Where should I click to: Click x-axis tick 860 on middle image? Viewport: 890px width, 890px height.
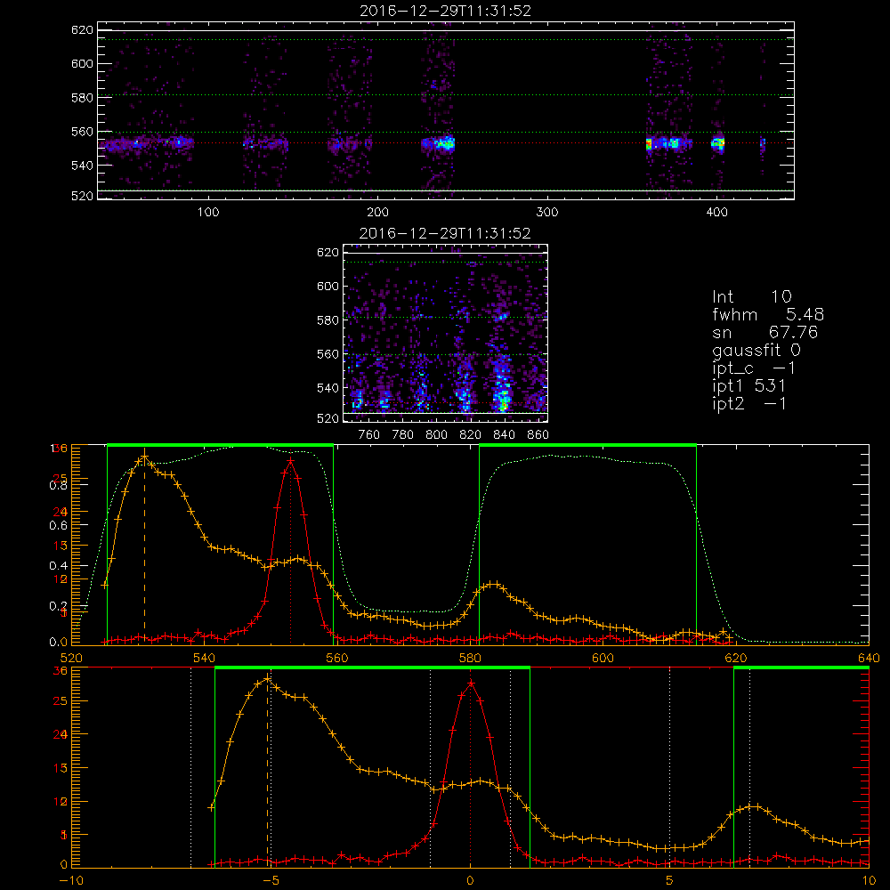coord(538,435)
